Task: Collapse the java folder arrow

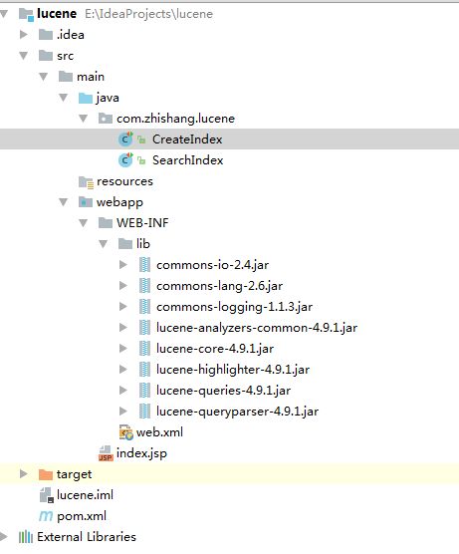Action: coord(64,98)
